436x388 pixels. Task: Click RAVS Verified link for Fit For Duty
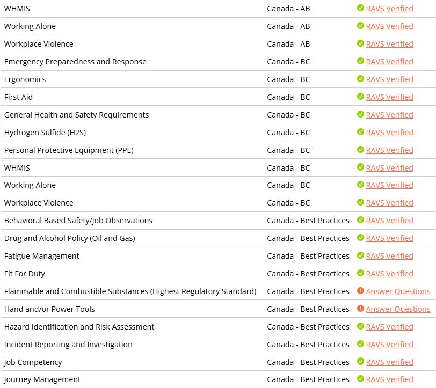tap(389, 274)
